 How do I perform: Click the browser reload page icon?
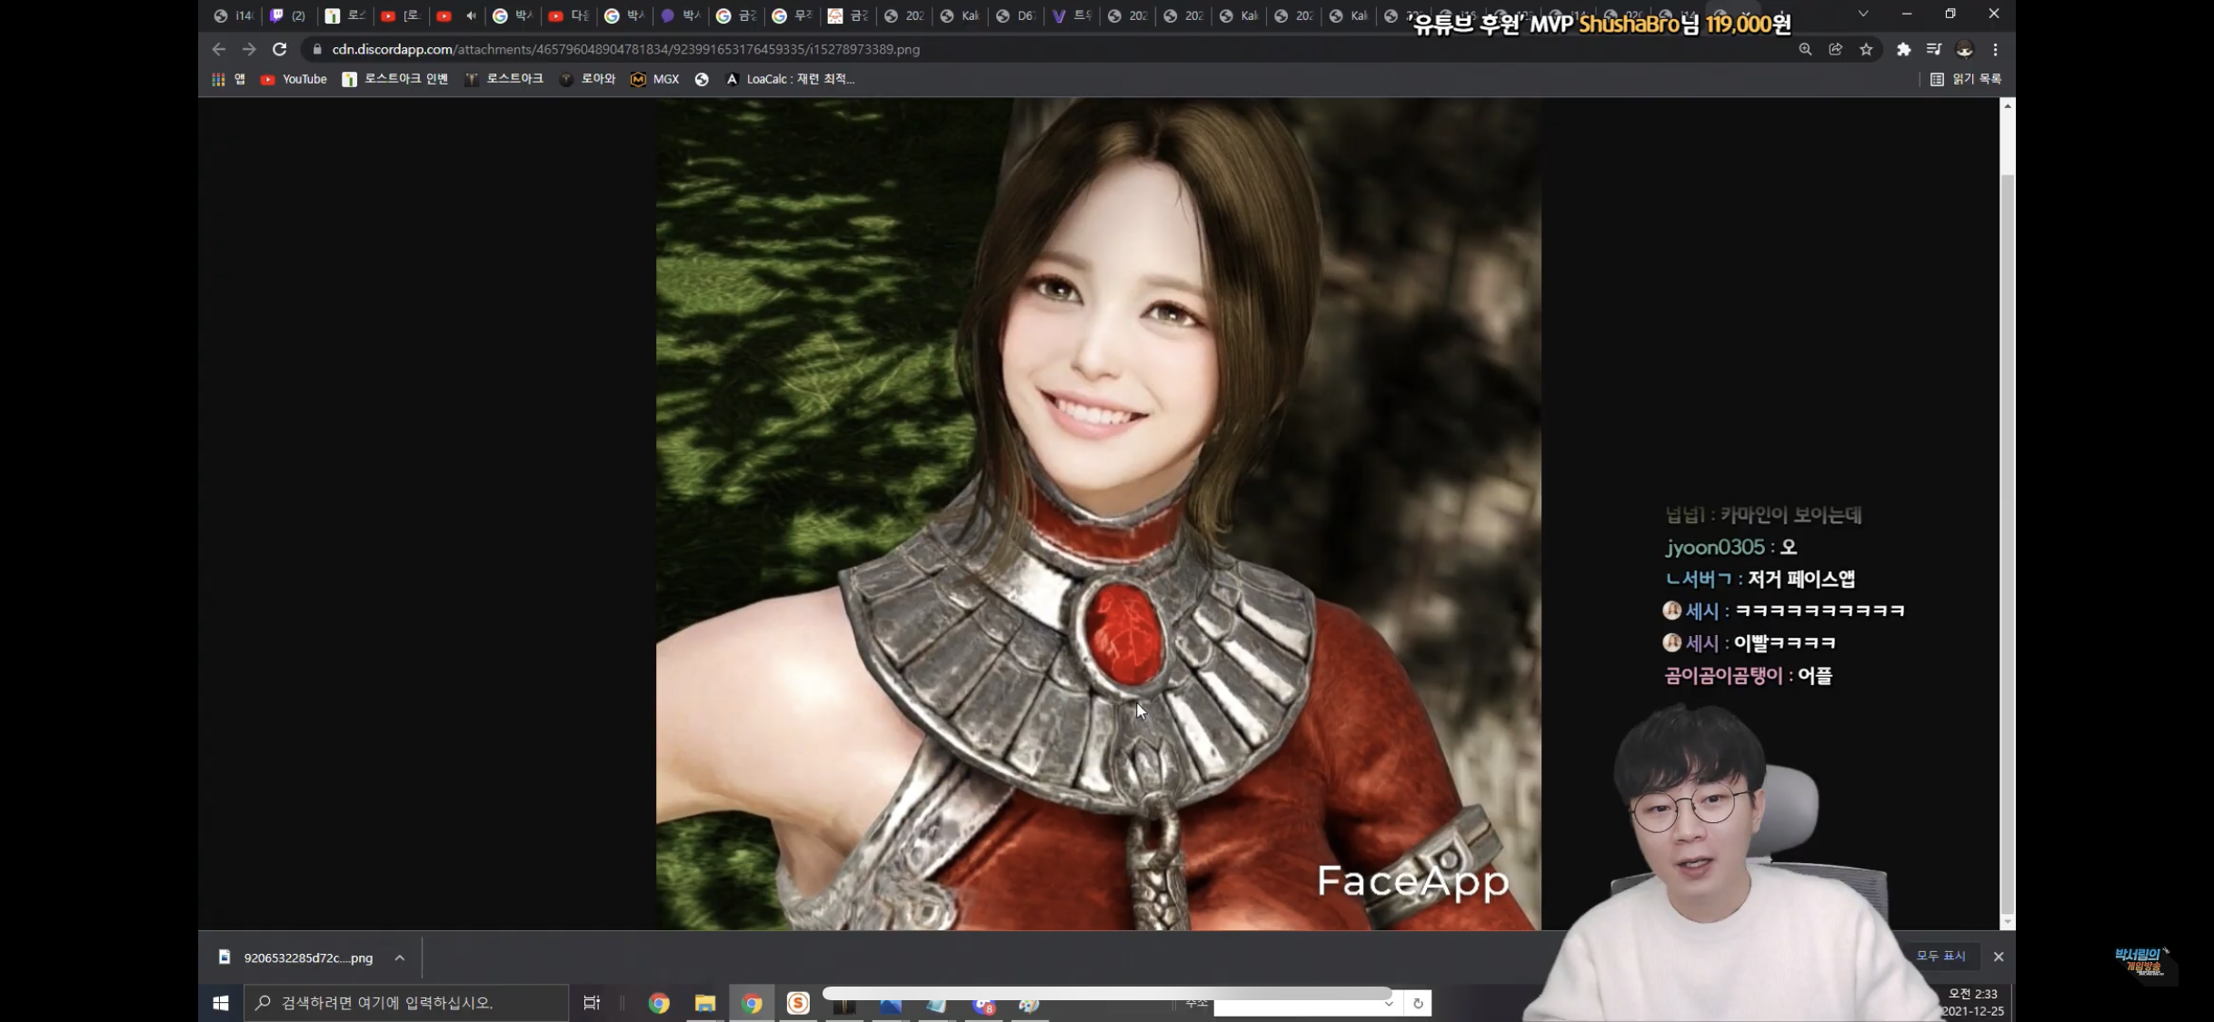click(280, 49)
